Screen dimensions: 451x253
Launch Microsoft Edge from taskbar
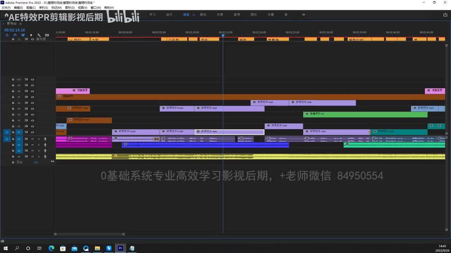tap(51, 248)
